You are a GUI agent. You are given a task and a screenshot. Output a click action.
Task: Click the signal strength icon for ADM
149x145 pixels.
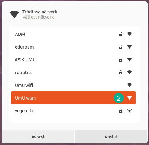coord(129,34)
